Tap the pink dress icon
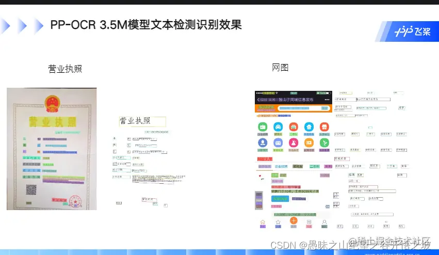The height and width of the screenshot is (255, 439). (x=294, y=143)
